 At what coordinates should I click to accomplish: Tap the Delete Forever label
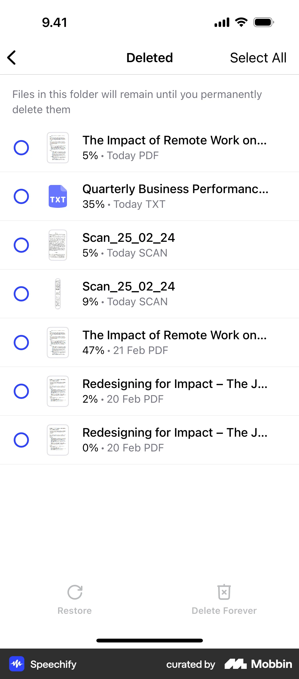(224, 611)
